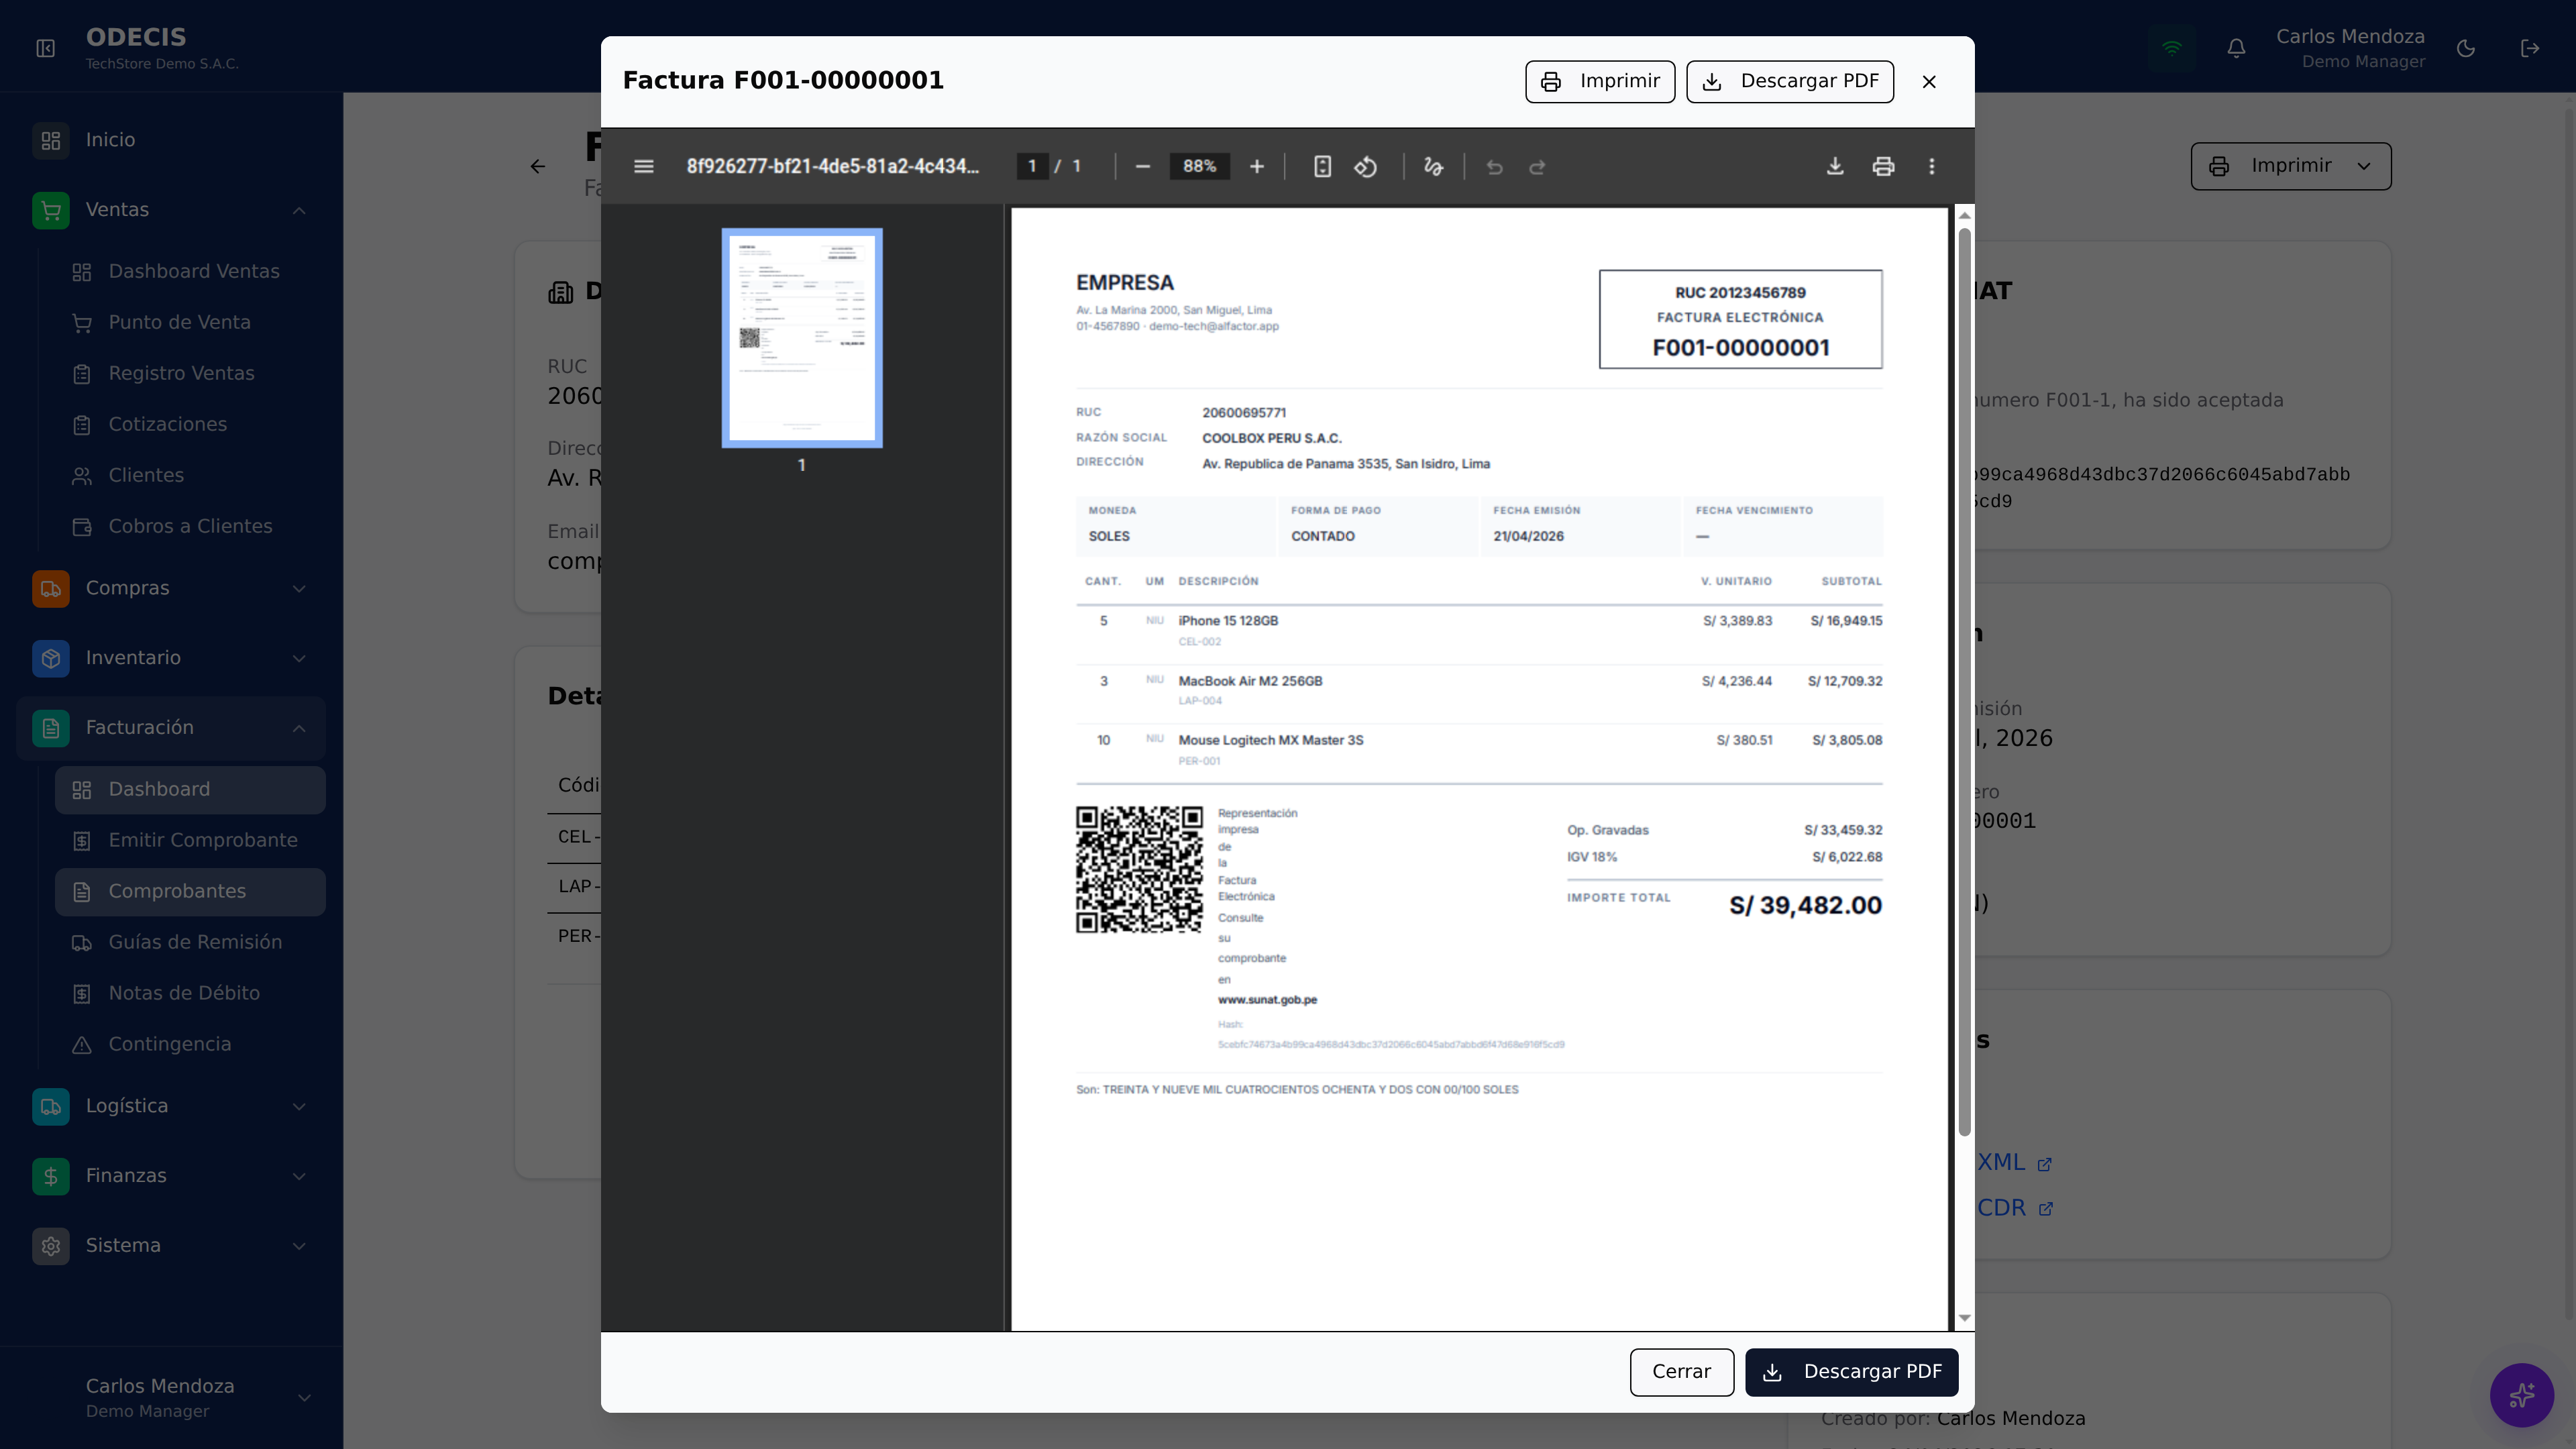Go back with the left arrow
Image resolution: width=2576 pixels, height=1449 pixels.
pos(538,166)
